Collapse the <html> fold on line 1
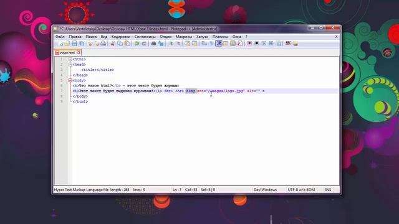Screen dimensions: 399x224 point(70,59)
